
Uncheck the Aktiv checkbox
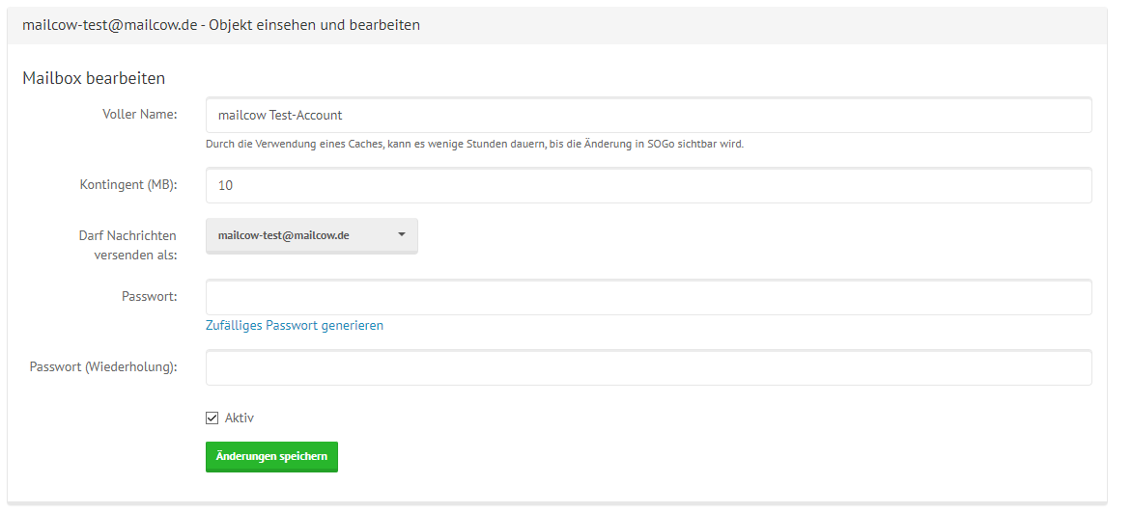pyautogui.click(x=212, y=418)
